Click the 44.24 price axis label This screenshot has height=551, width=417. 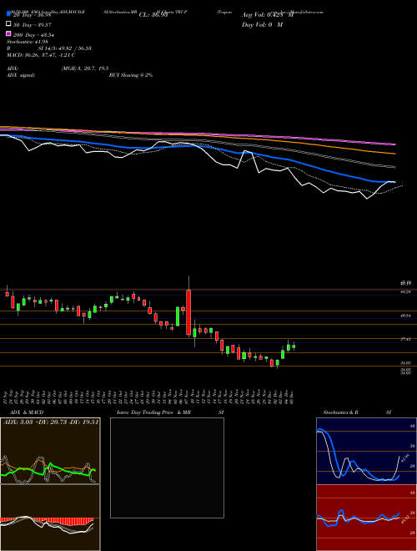(405, 292)
